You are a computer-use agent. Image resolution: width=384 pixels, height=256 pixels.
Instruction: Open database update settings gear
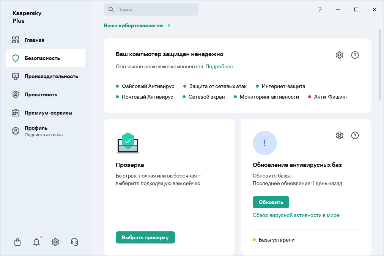(x=340, y=135)
